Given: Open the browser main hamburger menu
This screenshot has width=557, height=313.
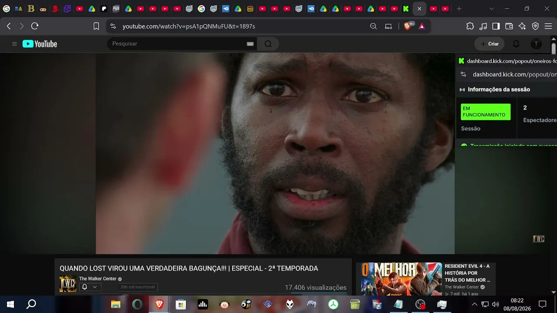Looking at the screenshot, I should [548, 26].
